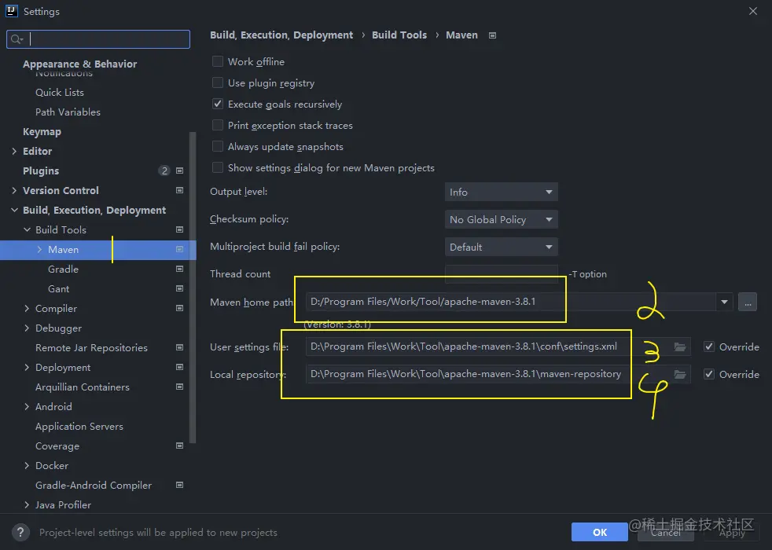Click Build Tools breadcrumb

coord(399,35)
